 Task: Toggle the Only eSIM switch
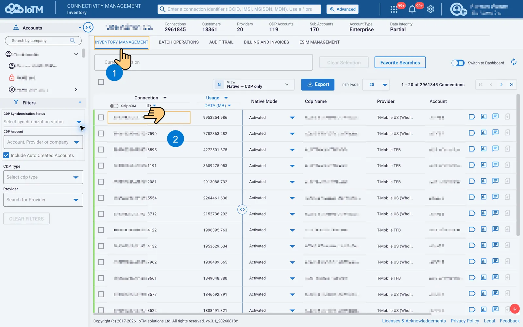tap(114, 106)
